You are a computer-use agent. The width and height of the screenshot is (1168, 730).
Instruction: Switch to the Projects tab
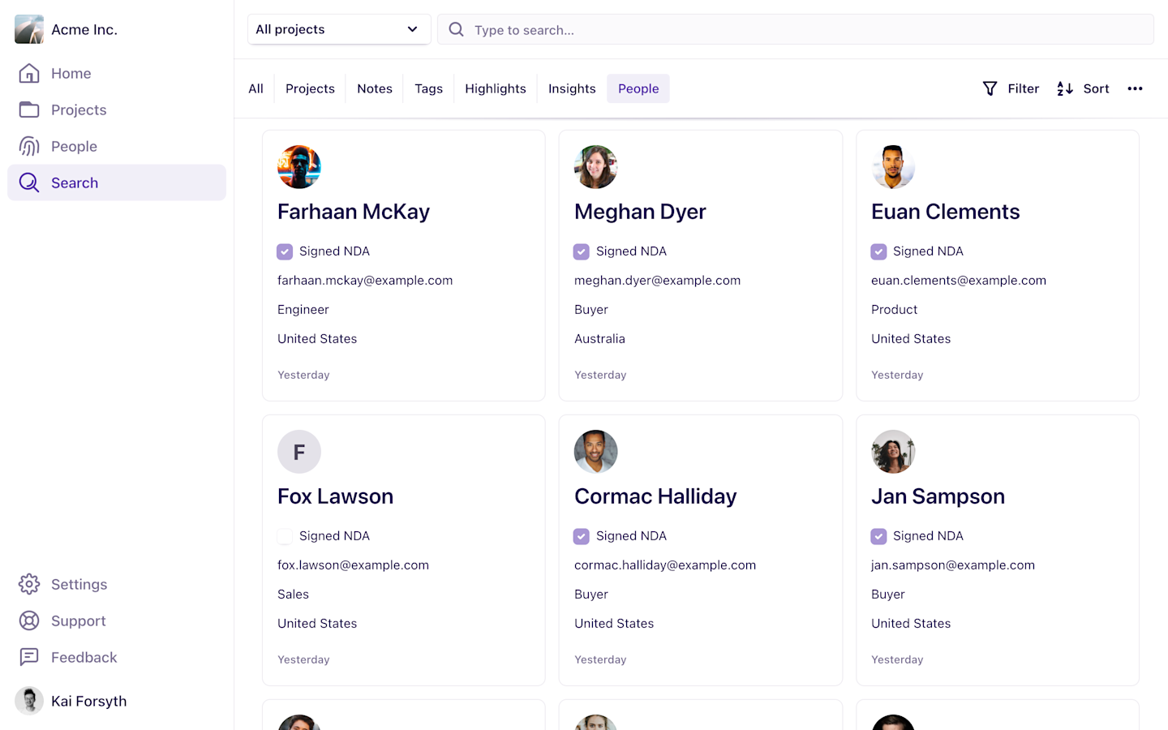310,88
